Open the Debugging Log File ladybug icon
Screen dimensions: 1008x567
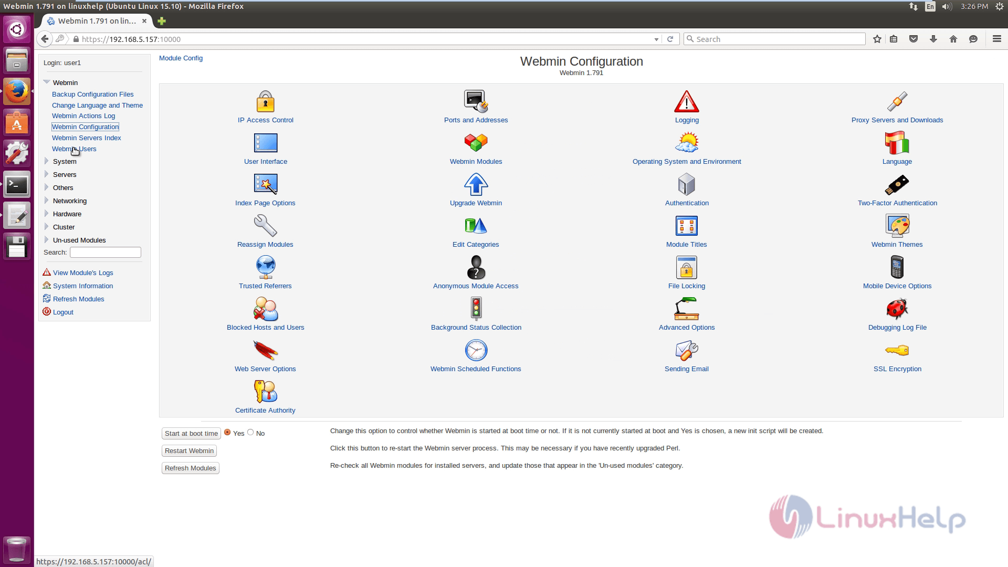pyautogui.click(x=897, y=309)
